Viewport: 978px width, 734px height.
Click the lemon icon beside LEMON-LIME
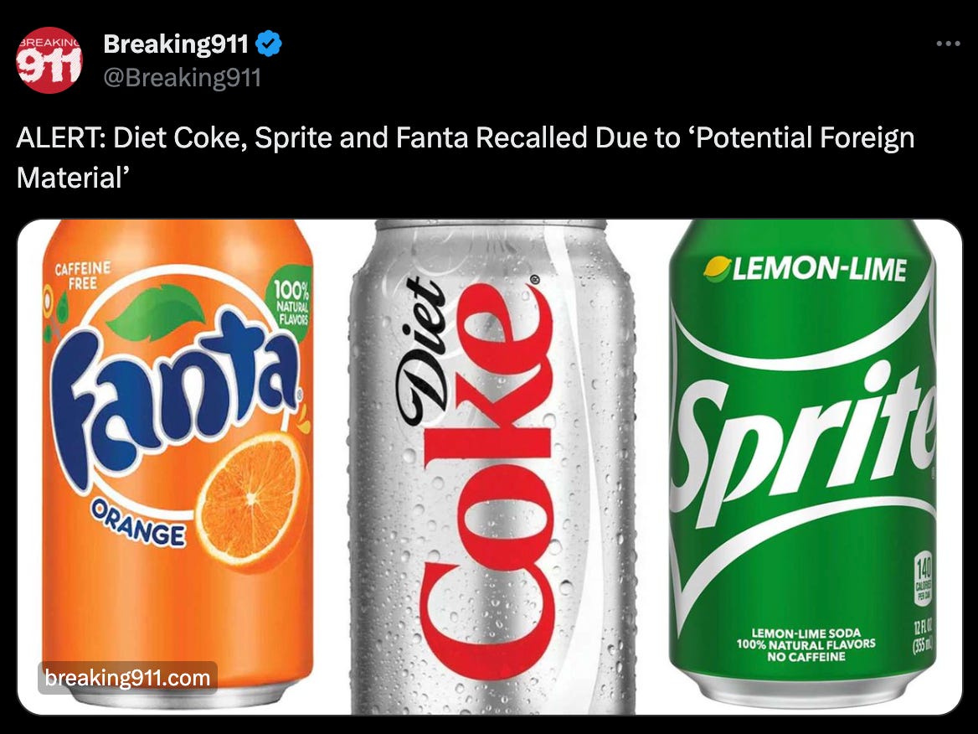[x=718, y=268]
